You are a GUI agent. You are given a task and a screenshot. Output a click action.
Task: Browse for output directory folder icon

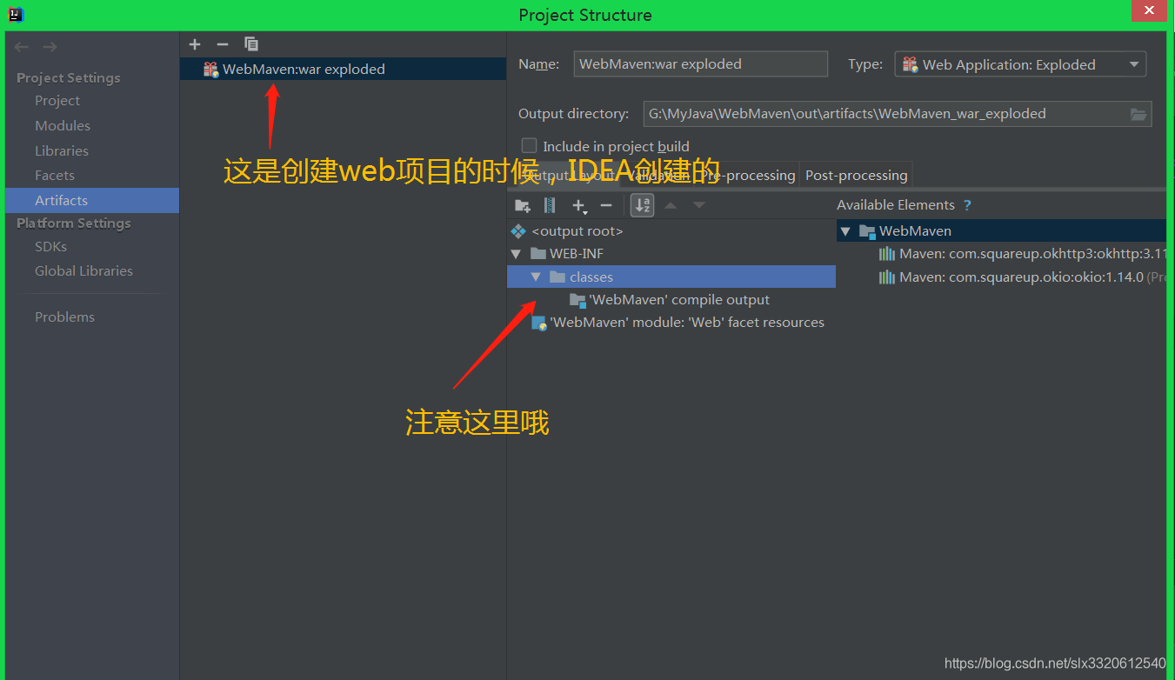[1138, 114]
